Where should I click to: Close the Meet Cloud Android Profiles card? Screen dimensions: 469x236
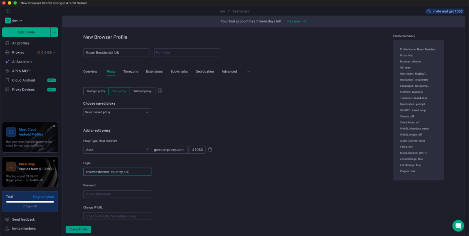coord(54,126)
